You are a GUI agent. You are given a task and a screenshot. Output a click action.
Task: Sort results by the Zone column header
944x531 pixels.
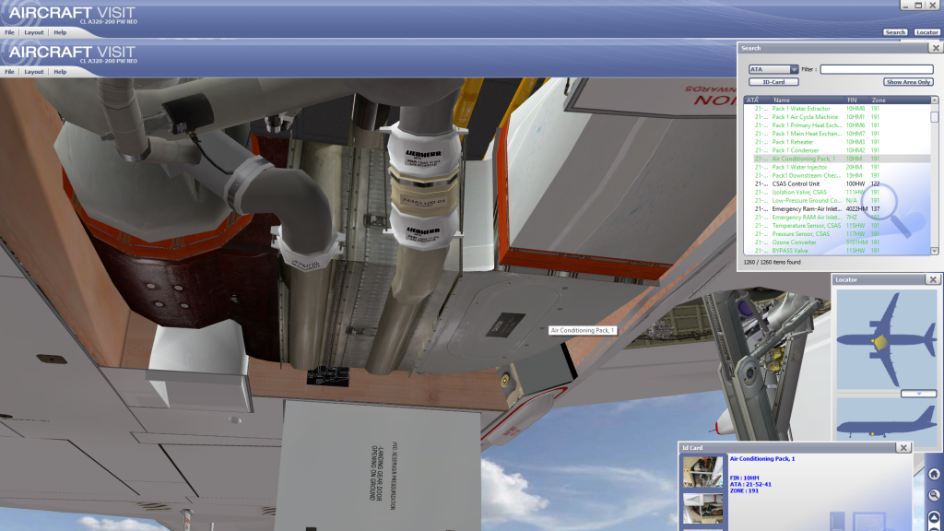[900, 100]
